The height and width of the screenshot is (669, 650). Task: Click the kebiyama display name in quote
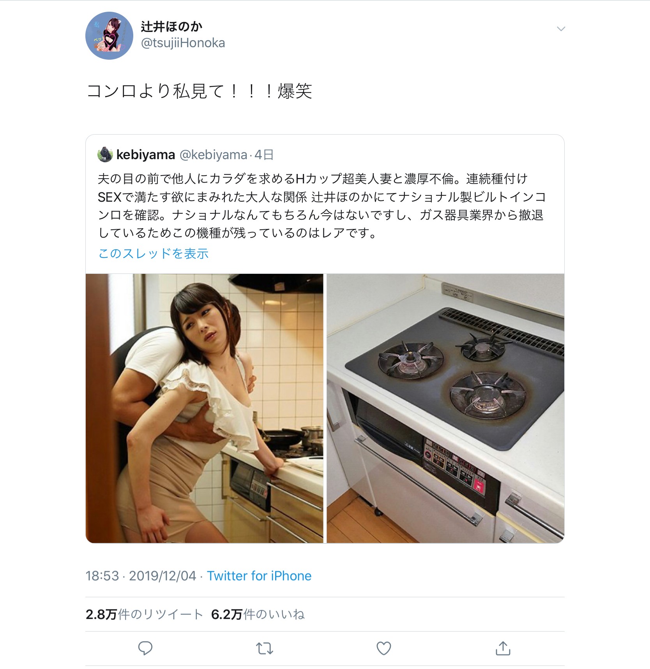coord(146,155)
